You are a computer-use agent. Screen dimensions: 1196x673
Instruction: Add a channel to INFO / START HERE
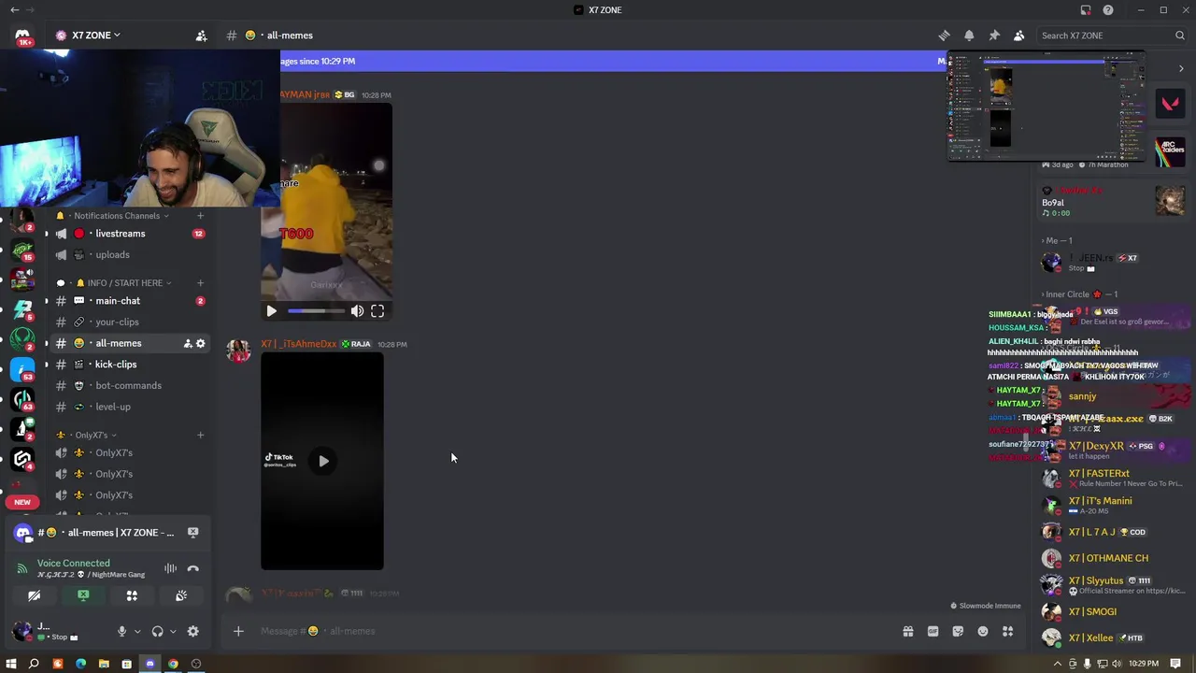click(x=200, y=283)
